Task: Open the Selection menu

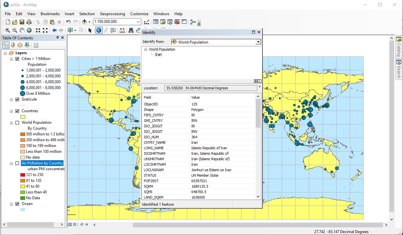Action: pos(87,14)
